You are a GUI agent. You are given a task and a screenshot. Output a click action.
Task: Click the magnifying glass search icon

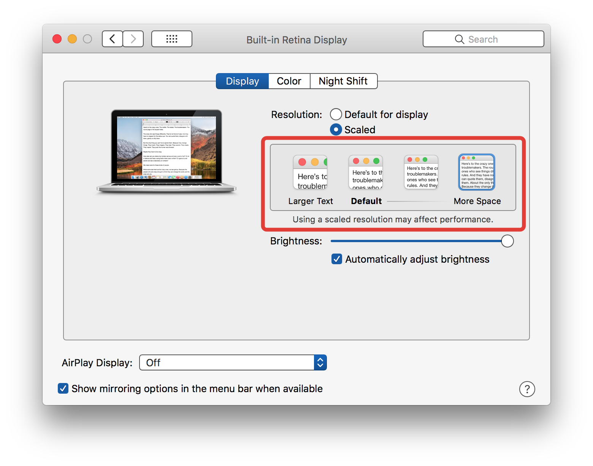point(460,39)
